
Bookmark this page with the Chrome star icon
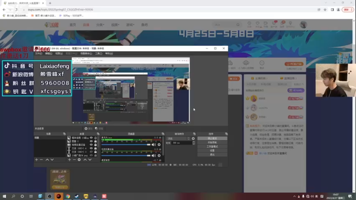coord(325,10)
